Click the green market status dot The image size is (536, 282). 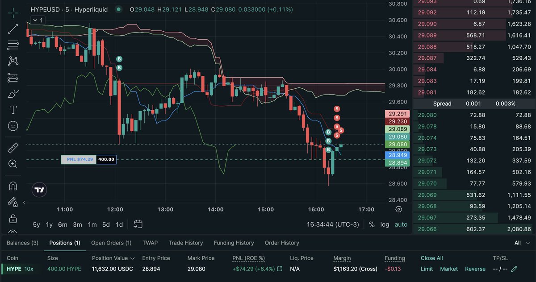click(118, 9)
